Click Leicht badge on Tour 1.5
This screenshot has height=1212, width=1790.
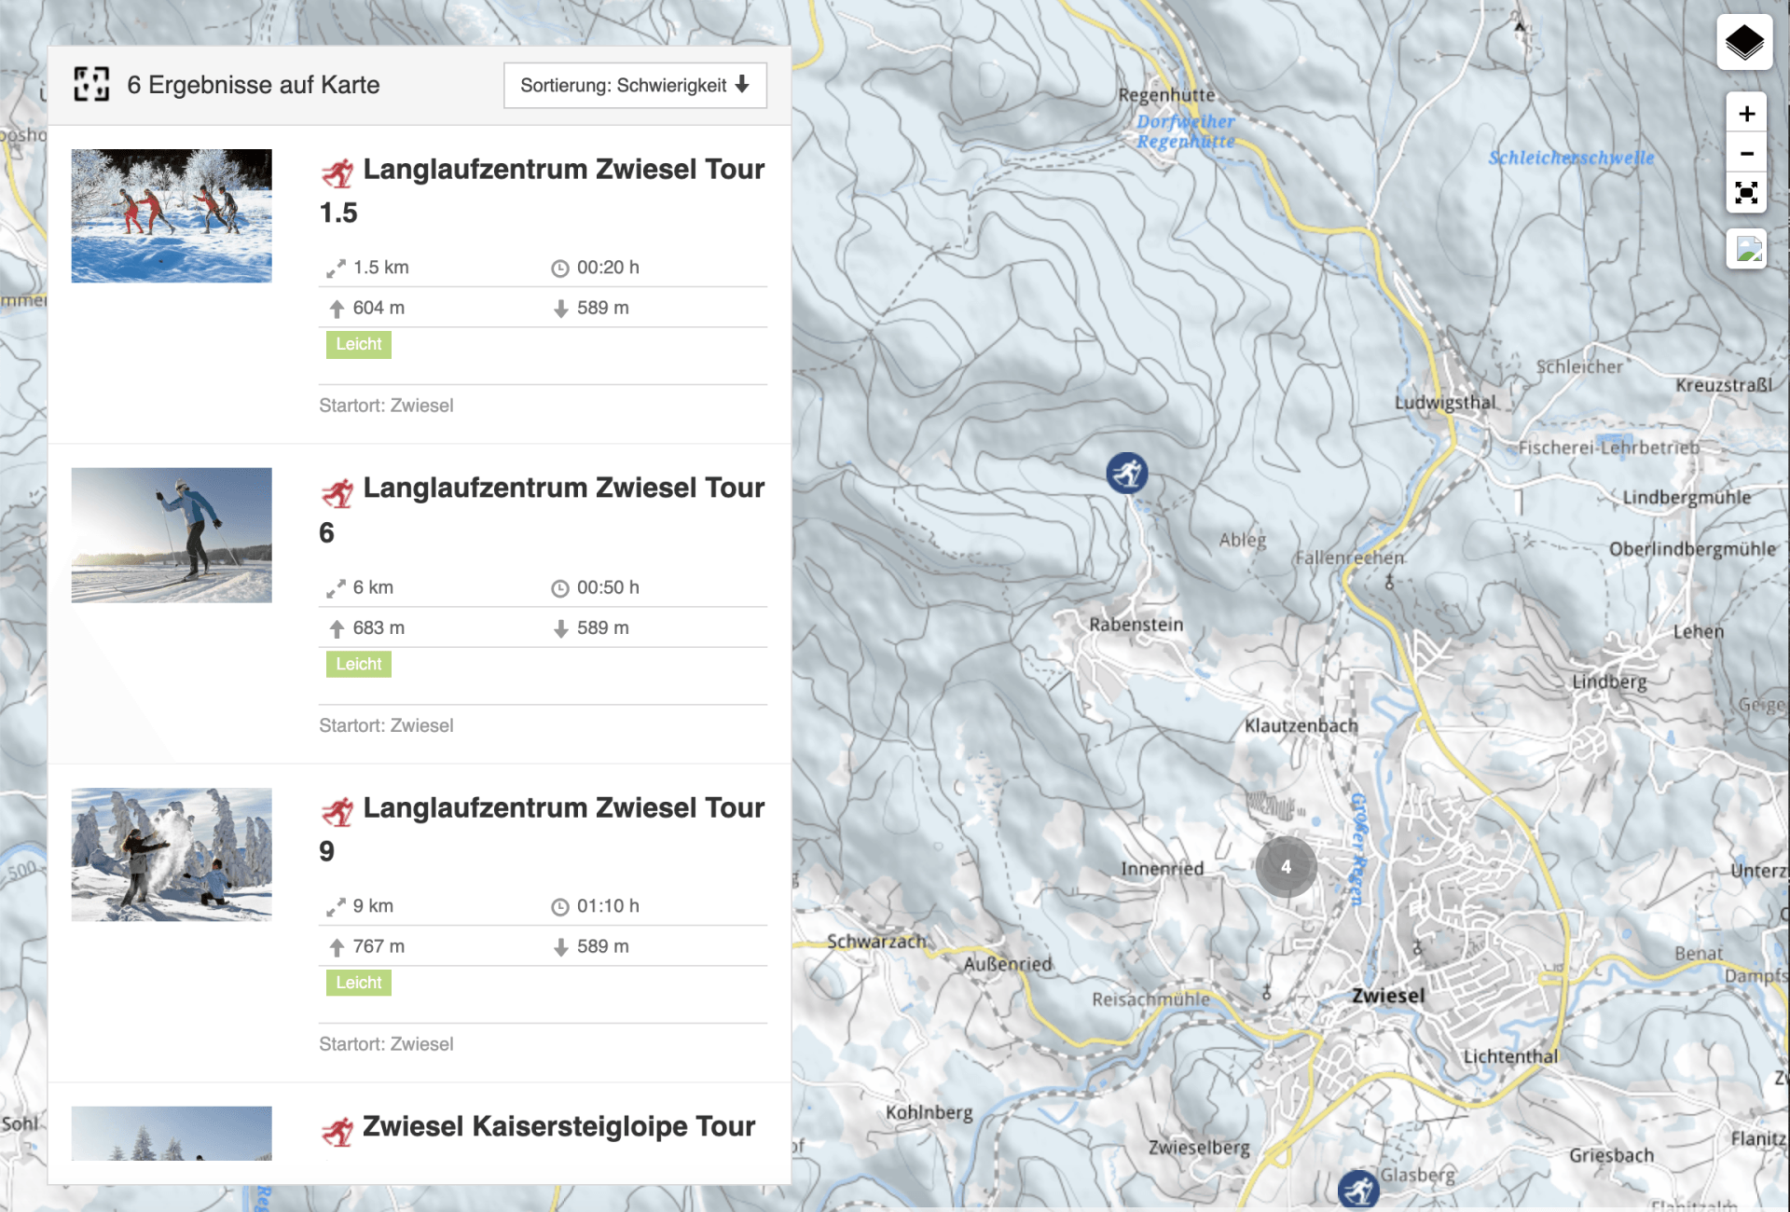click(x=358, y=344)
